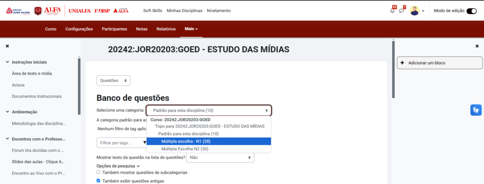Open the Soft Skills menu
484x184 pixels.
(x=153, y=10)
